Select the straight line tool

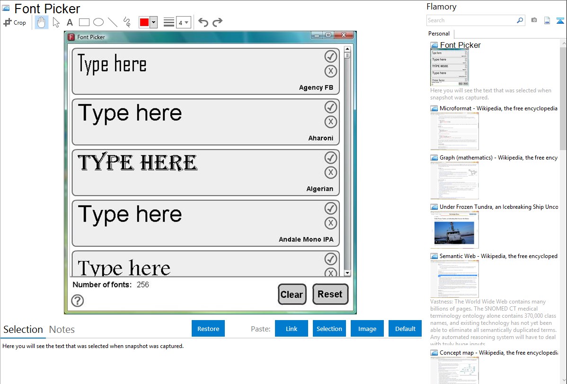pos(113,22)
